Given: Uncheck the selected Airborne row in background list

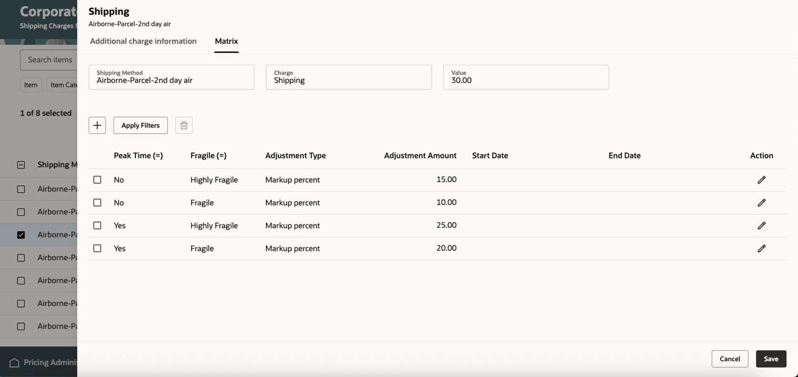Looking at the screenshot, I should (x=21, y=235).
